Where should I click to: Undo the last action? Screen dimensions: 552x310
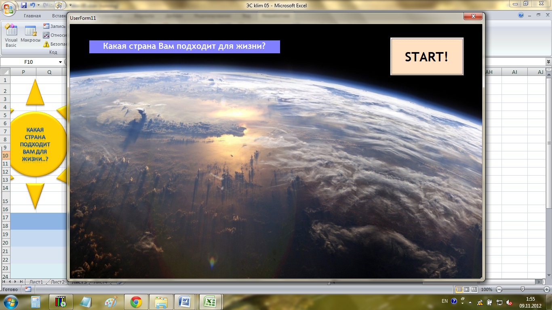[x=33, y=5]
